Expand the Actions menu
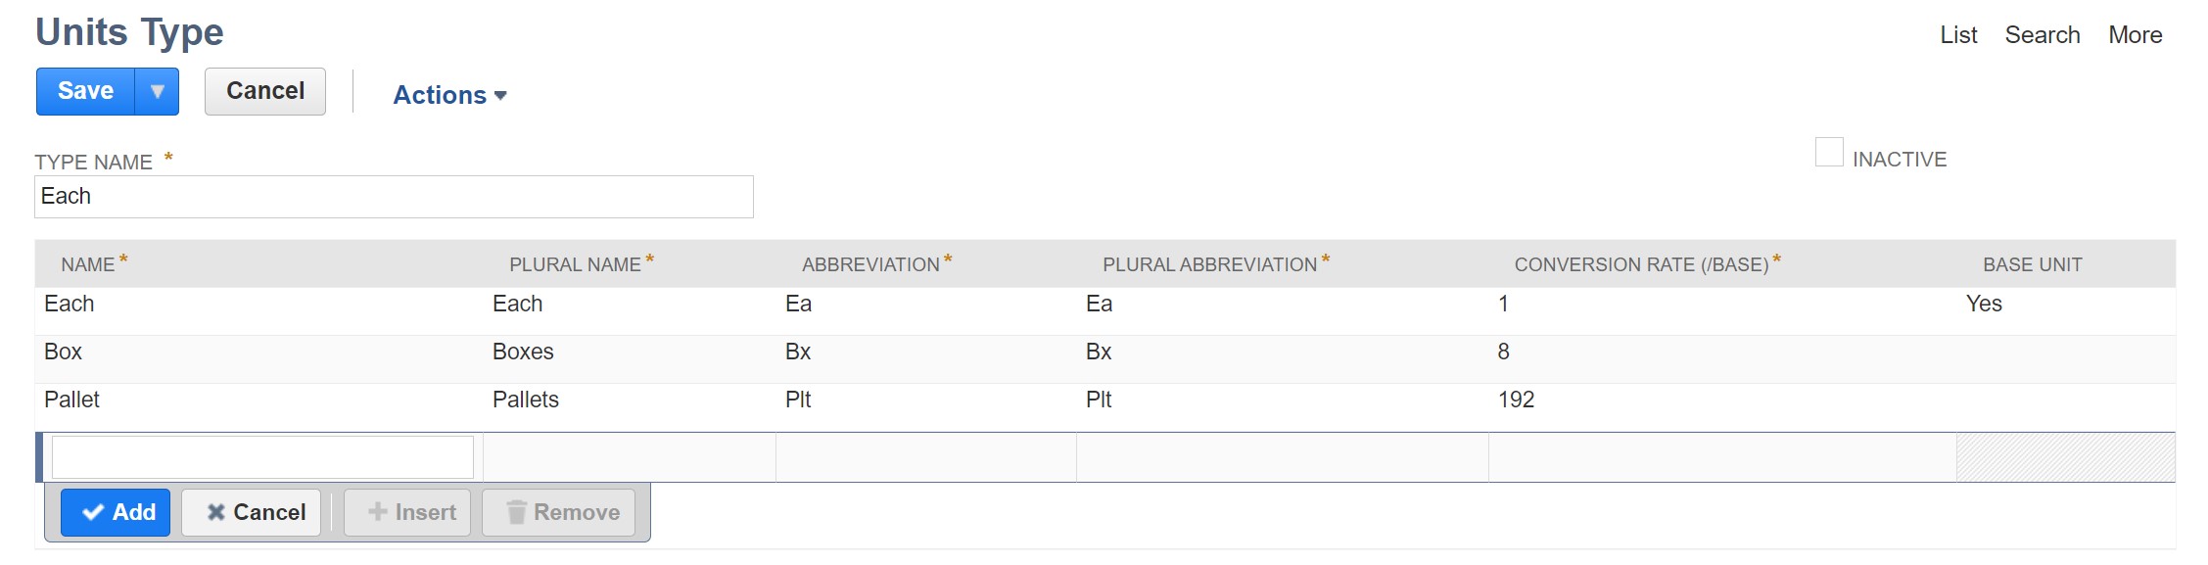The image size is (2208, 565). (440, 94)
